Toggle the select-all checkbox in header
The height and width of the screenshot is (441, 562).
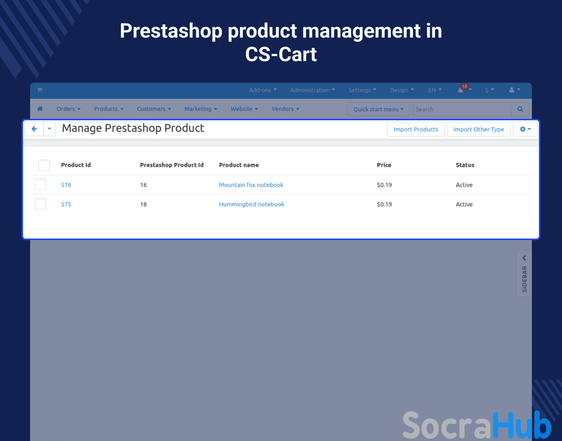(44, 165)
